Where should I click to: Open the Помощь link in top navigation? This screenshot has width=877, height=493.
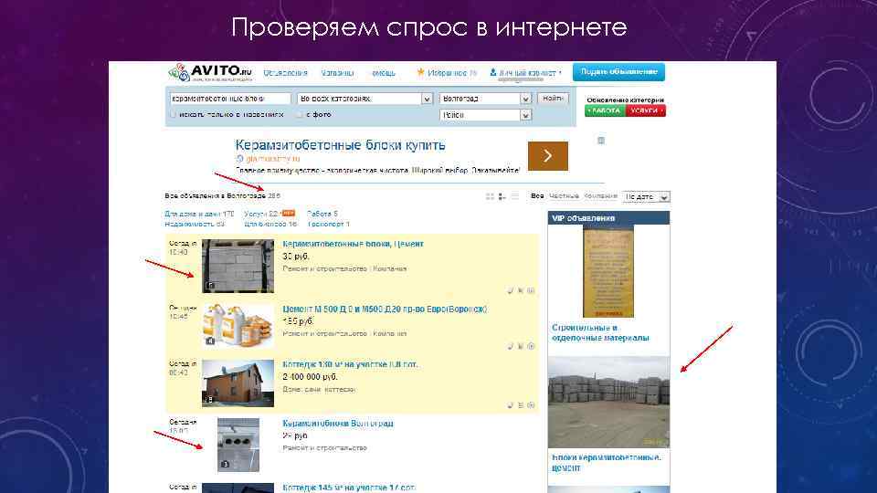pyautogui.click(x=383, y=73)
